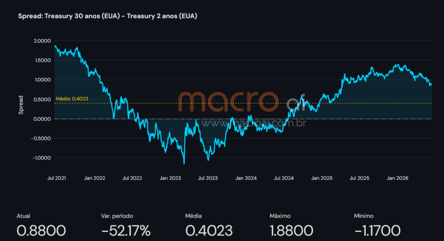The width and height of the screenshot is (444, 241).
Task: Select the 0.5000 y-axis tick label
Action: [x=42, y=99]
